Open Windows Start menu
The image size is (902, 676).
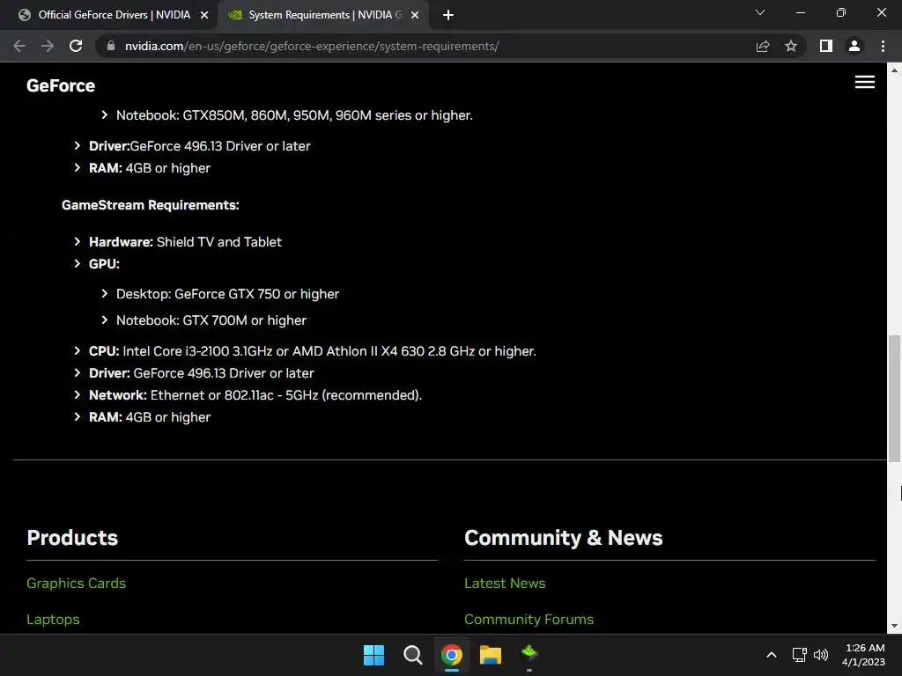tap(373, 655)
